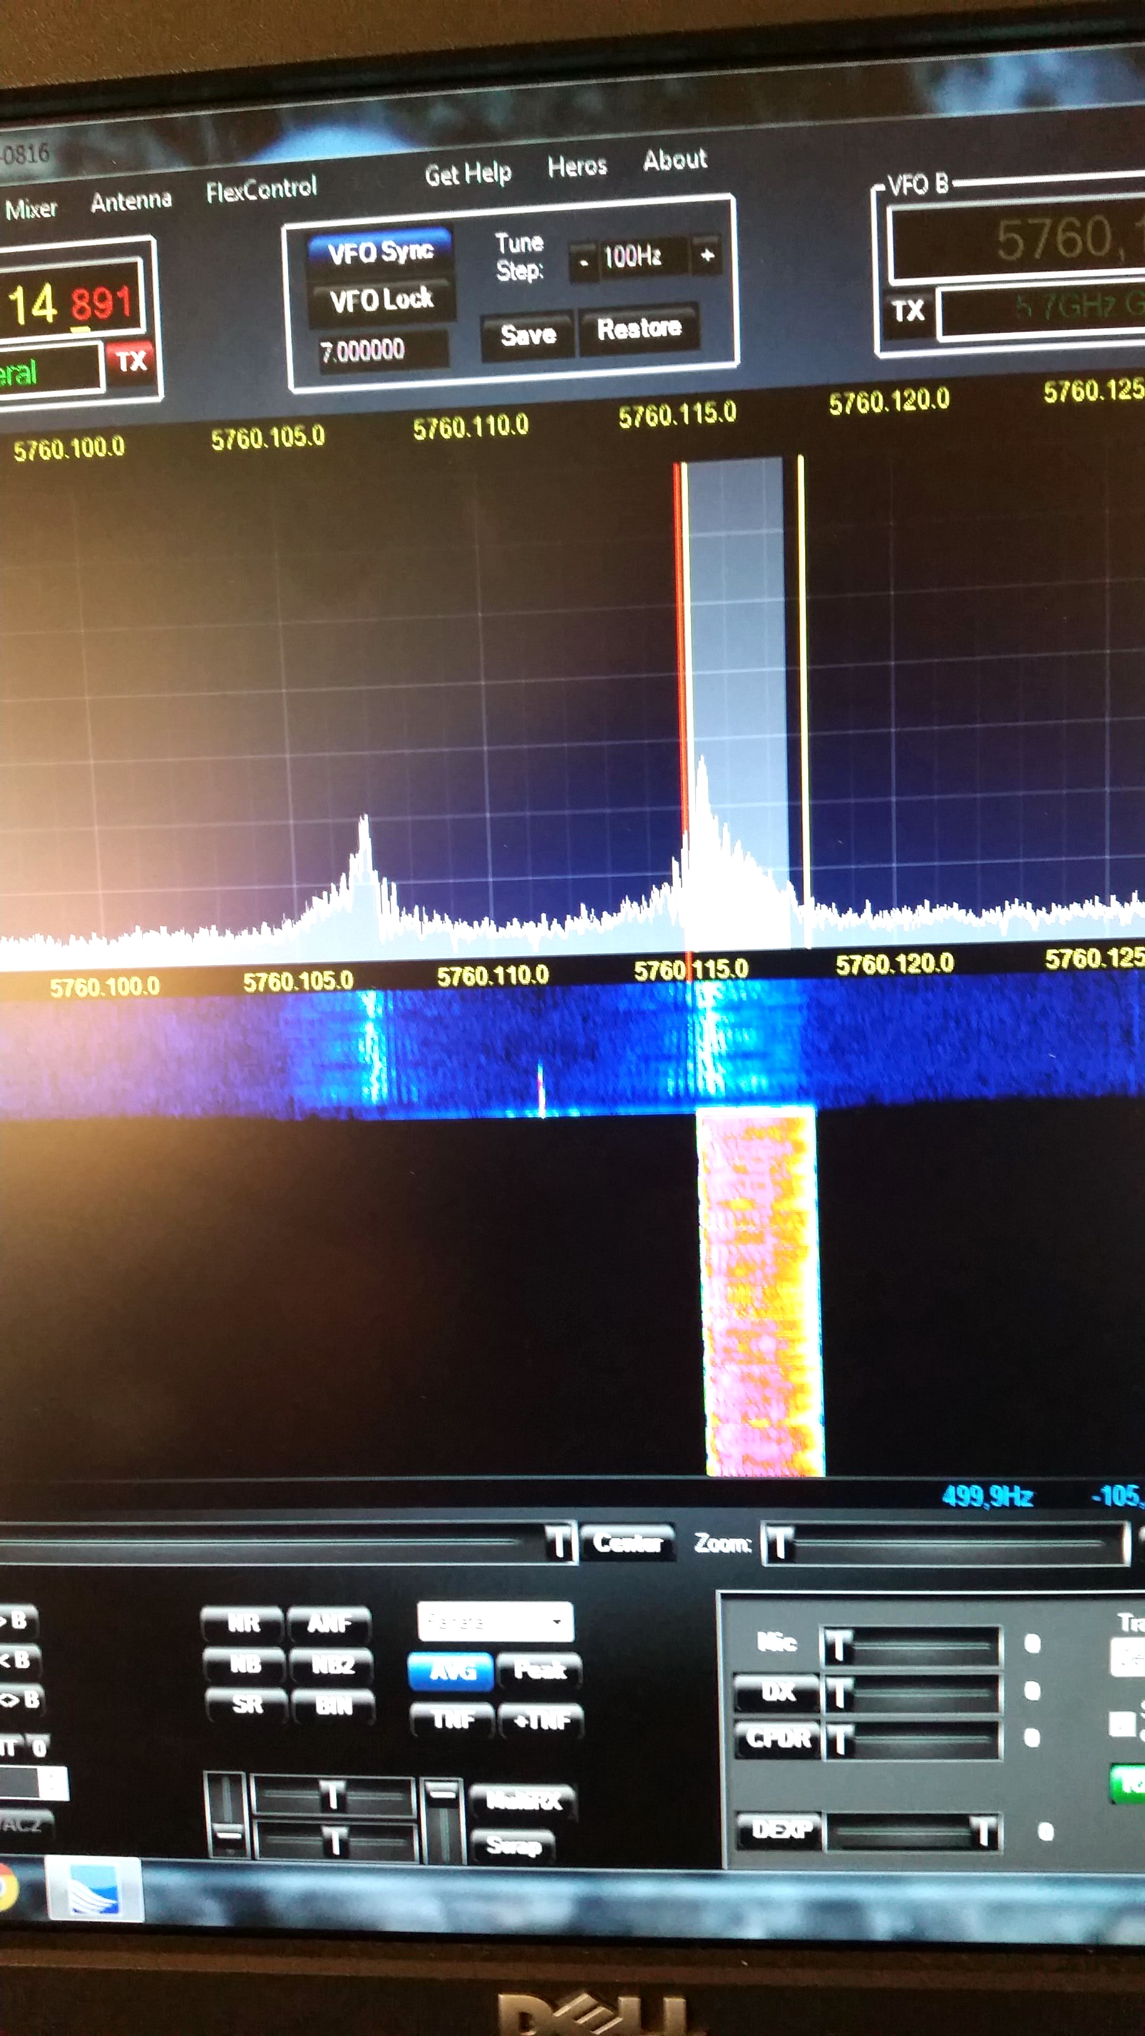This screenshot has height=2036, width=1145.
Task: Click the +TNF add notch button
Action: [541, 1720]
